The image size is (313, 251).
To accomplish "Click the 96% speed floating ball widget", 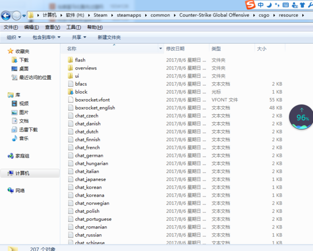I will (301, 117).
